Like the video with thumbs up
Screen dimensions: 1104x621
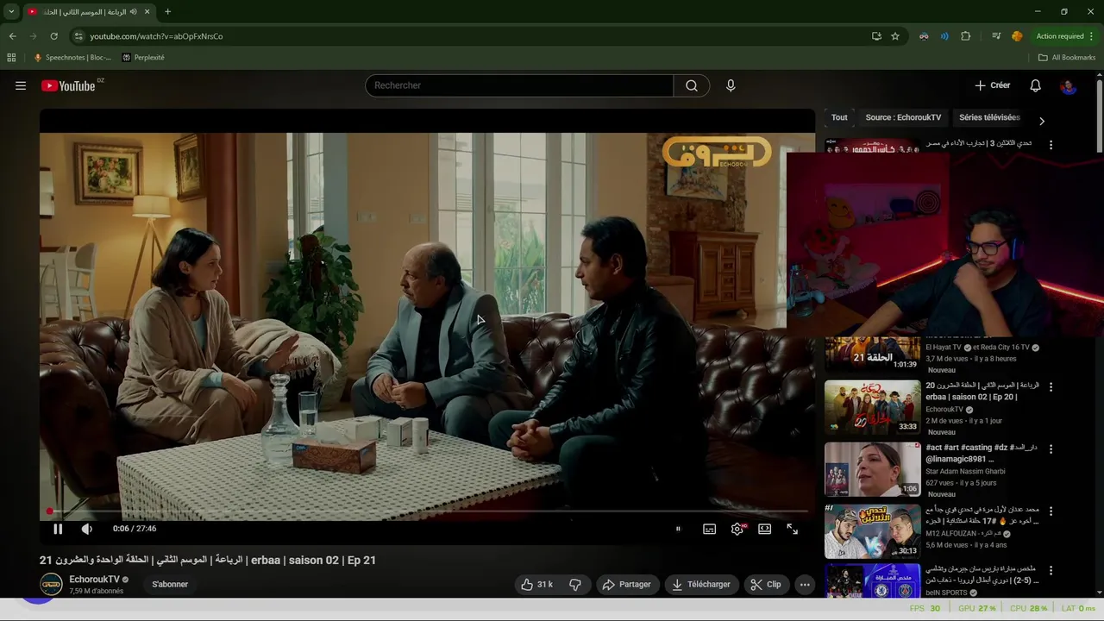coord(536,584)
